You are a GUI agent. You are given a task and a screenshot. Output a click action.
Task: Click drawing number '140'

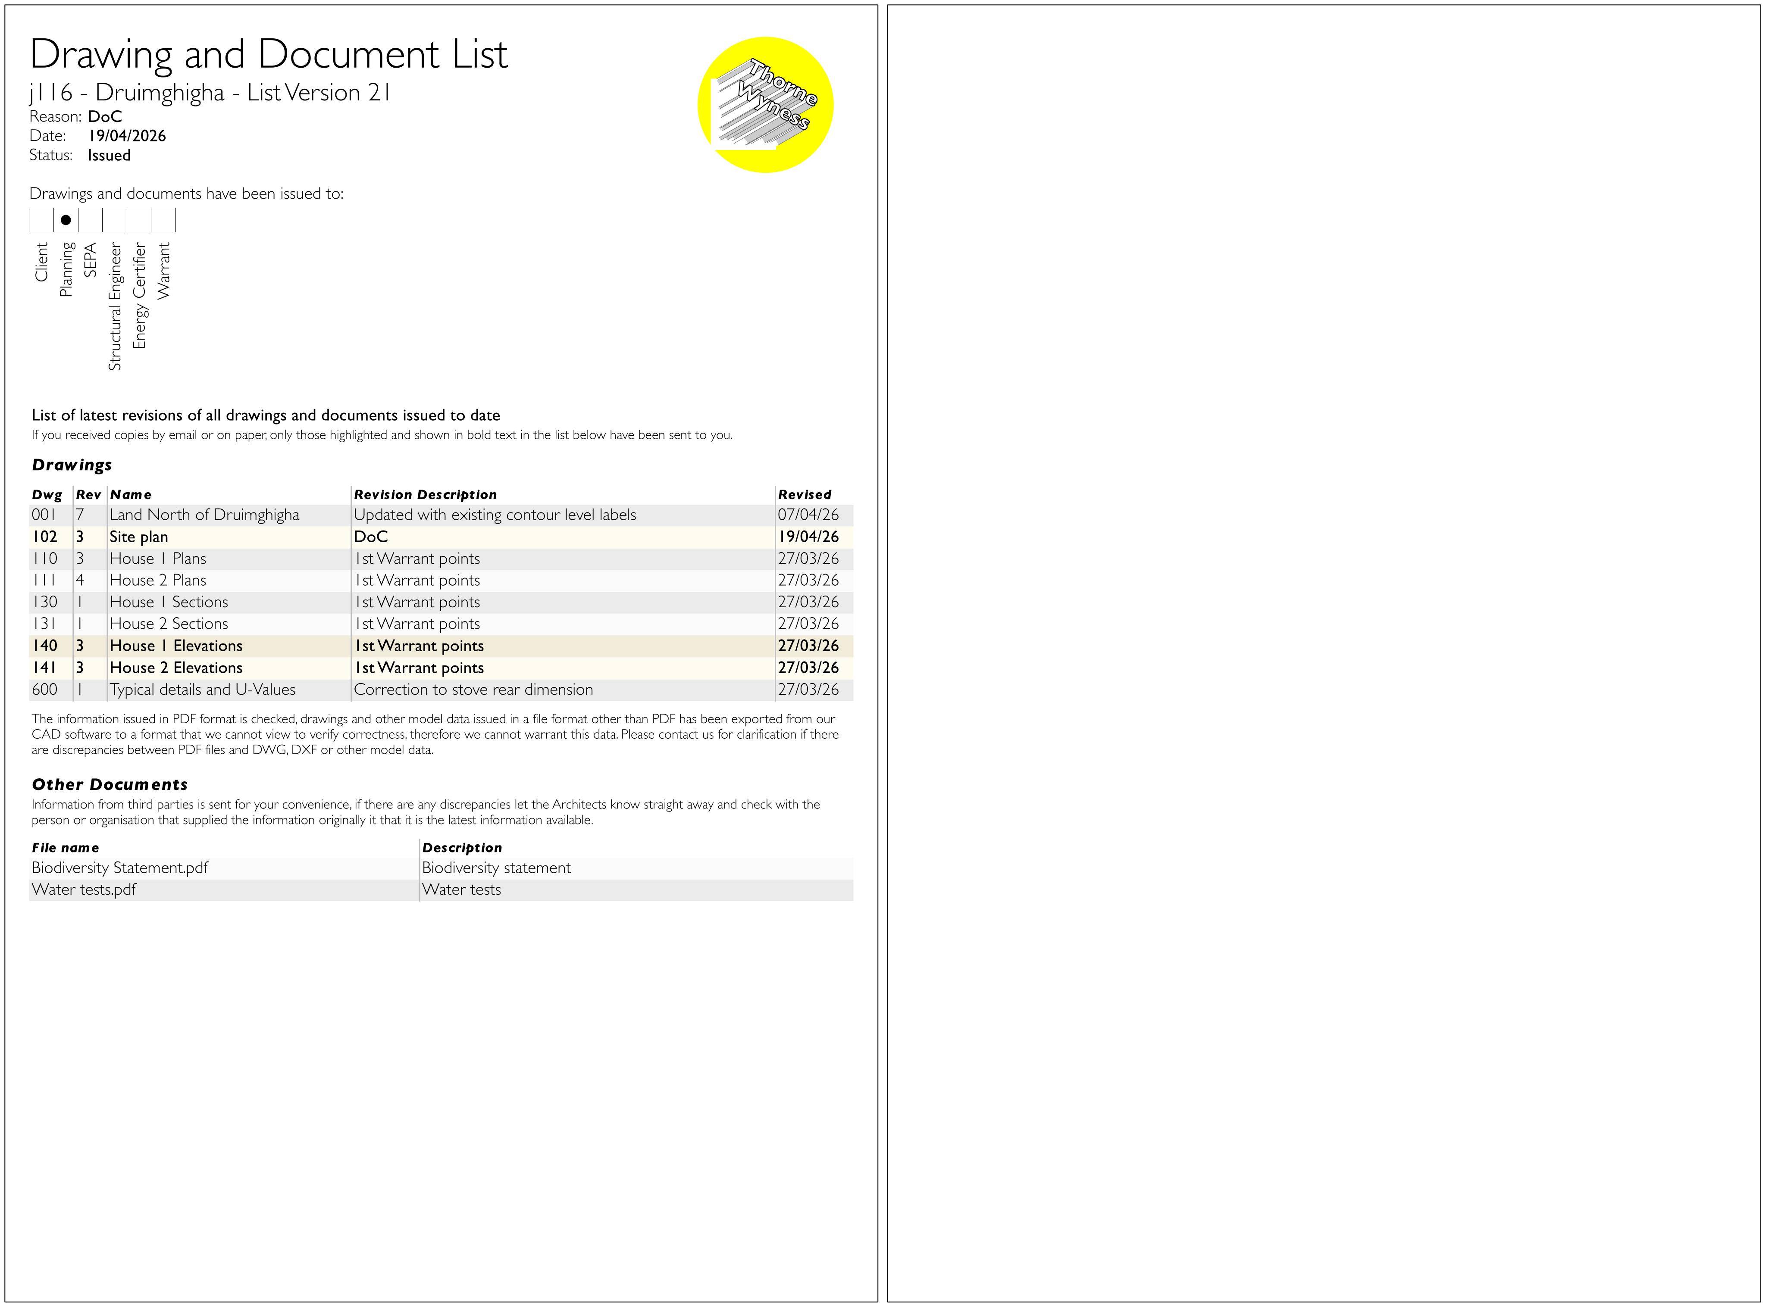(x=44, y=646)
